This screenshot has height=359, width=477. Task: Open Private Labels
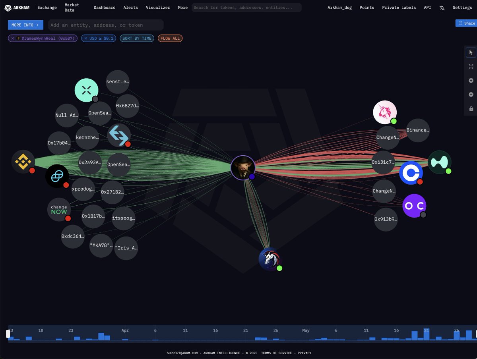(x=399, y=8)
